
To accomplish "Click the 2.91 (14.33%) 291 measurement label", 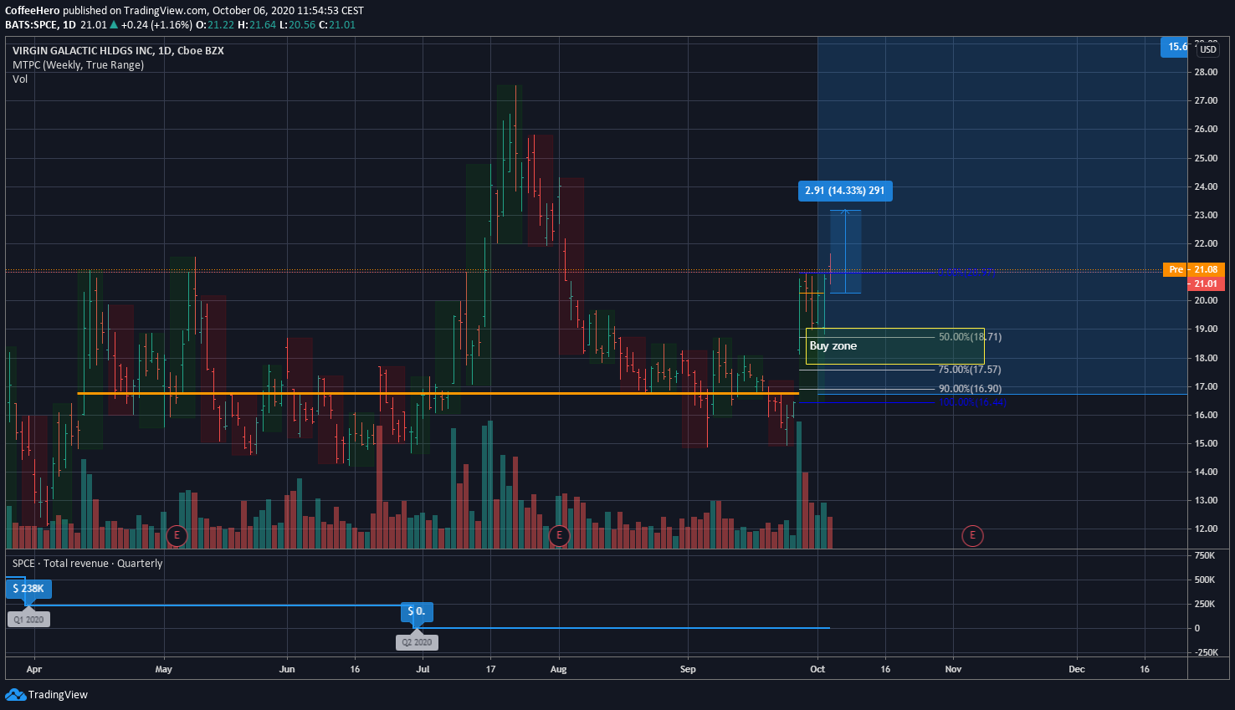I will coord(845,191).
